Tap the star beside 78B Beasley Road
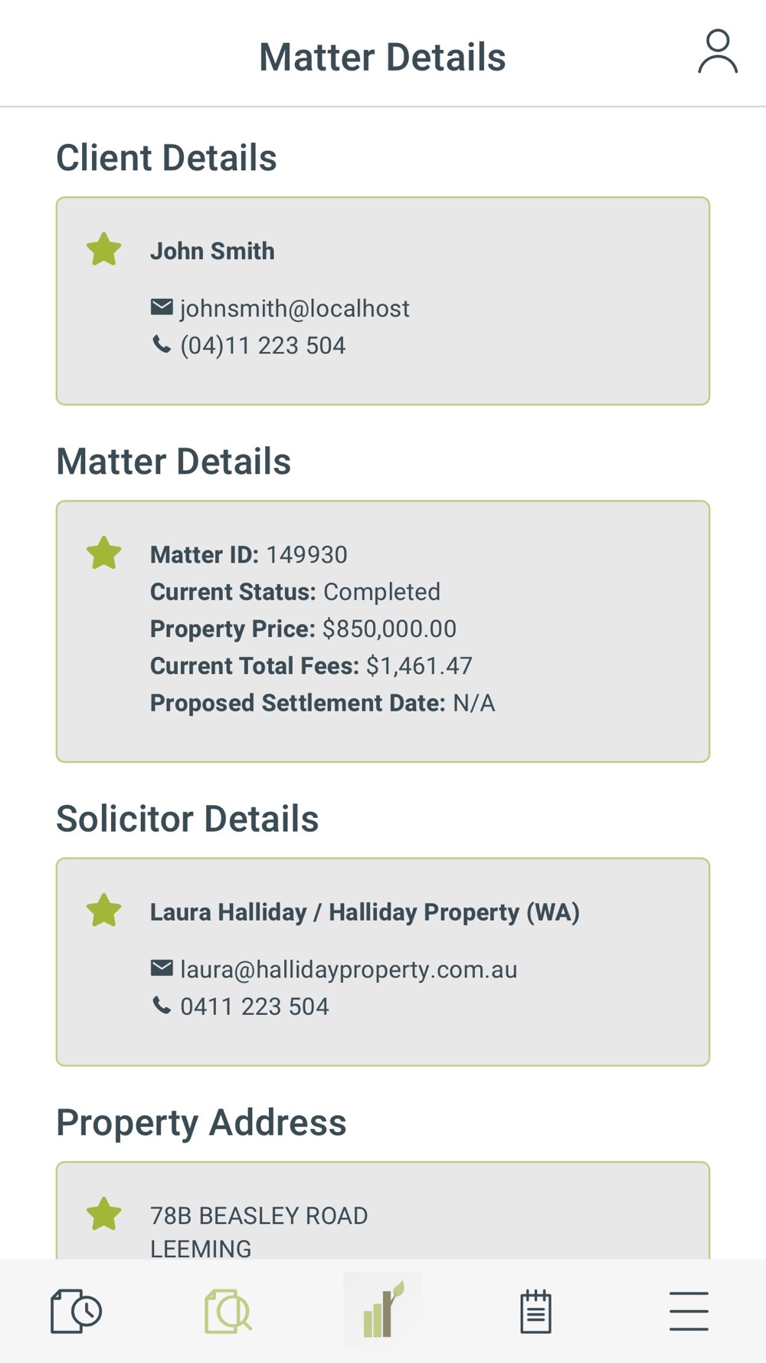 click(x=104, y=1214)
